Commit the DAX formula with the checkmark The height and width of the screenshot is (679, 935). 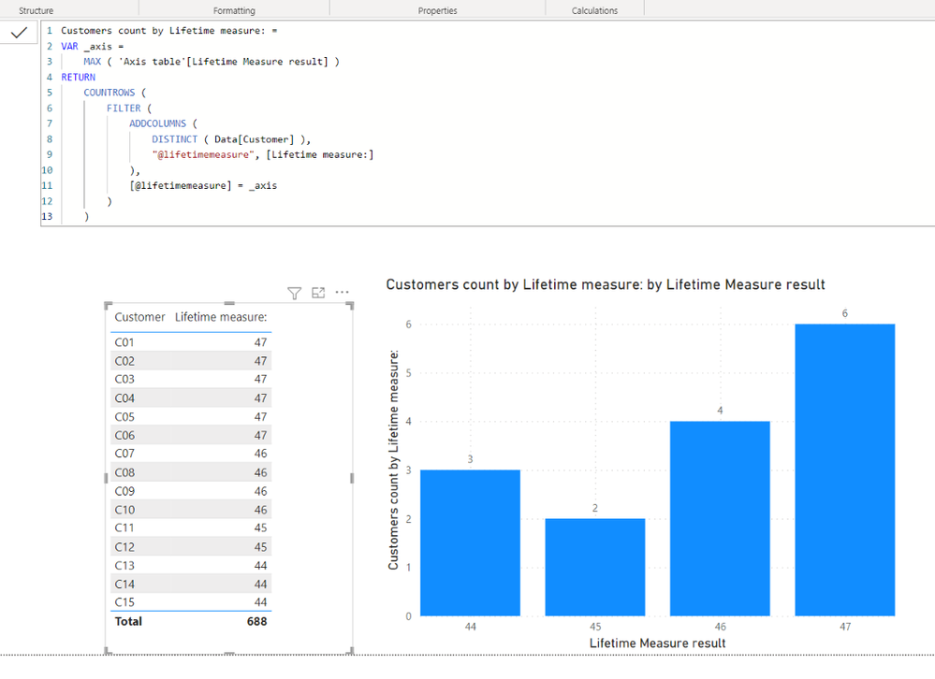click(x=19, y=32)
